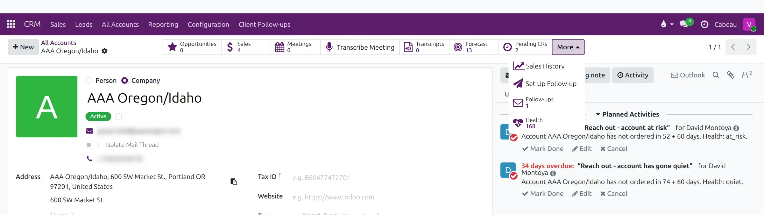Open Health 168 stat entry

547,123
